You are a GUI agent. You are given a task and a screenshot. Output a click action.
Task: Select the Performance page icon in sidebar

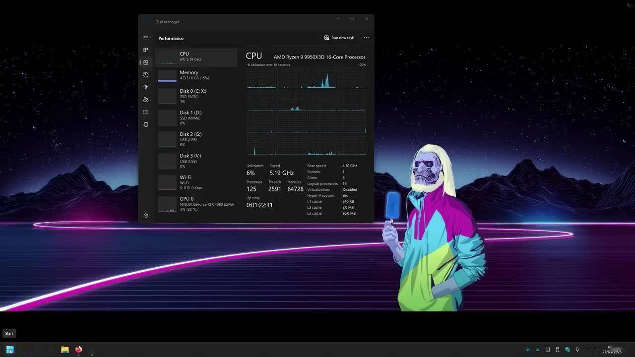pos(146,62)
